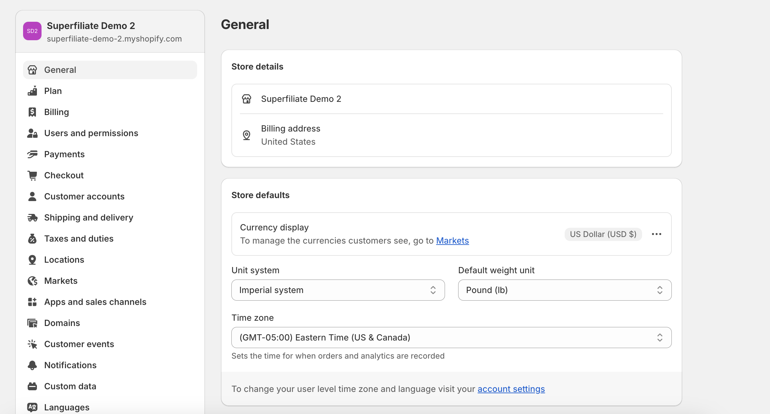Click the Store details heading
Viewport: 770px width, 414px height.
pyautogui.click(x=257, y=67)
